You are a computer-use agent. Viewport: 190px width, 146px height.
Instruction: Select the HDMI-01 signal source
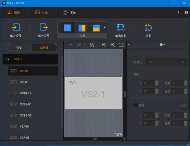[x=25, y=93]
